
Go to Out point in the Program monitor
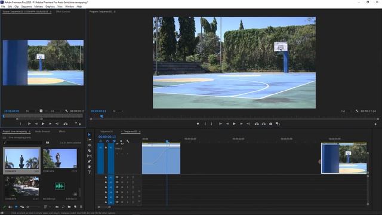coord(248,124)
